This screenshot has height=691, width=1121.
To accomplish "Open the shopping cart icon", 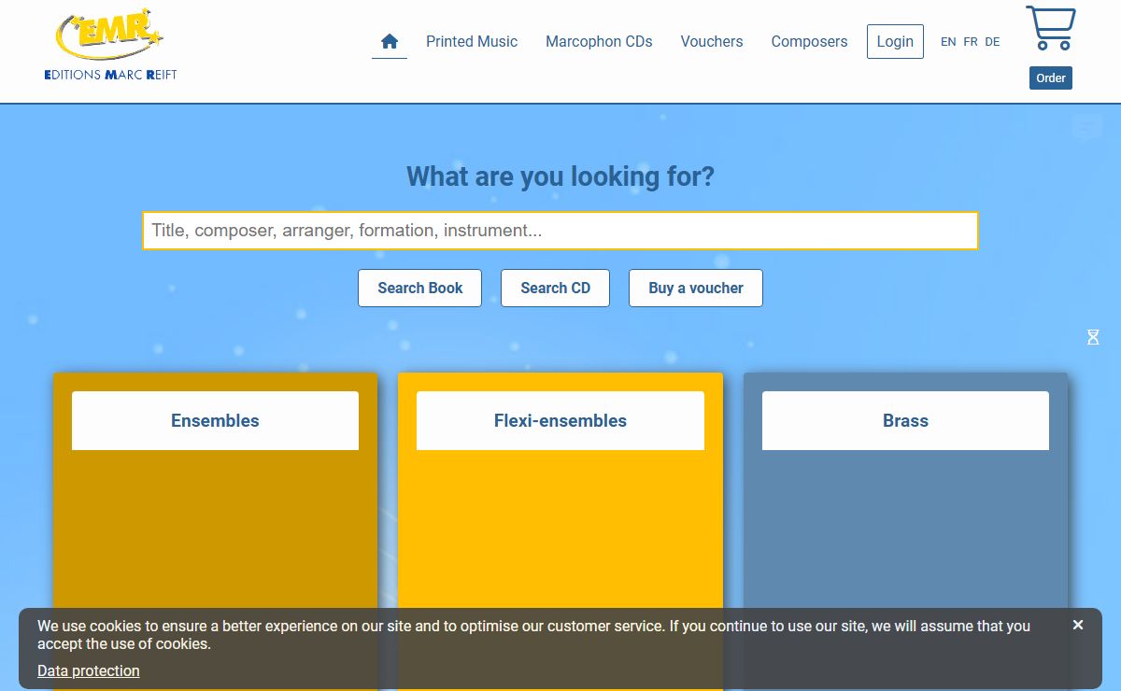I will click(1051, 28).
